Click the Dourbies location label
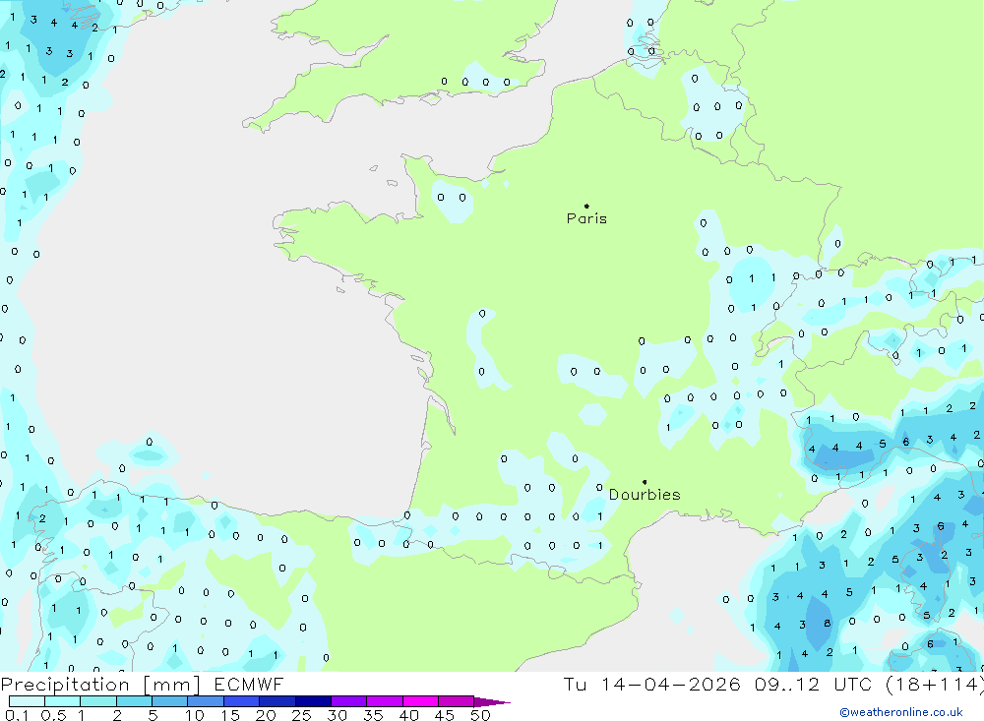The image size is (984, 721). coord(645,495)
